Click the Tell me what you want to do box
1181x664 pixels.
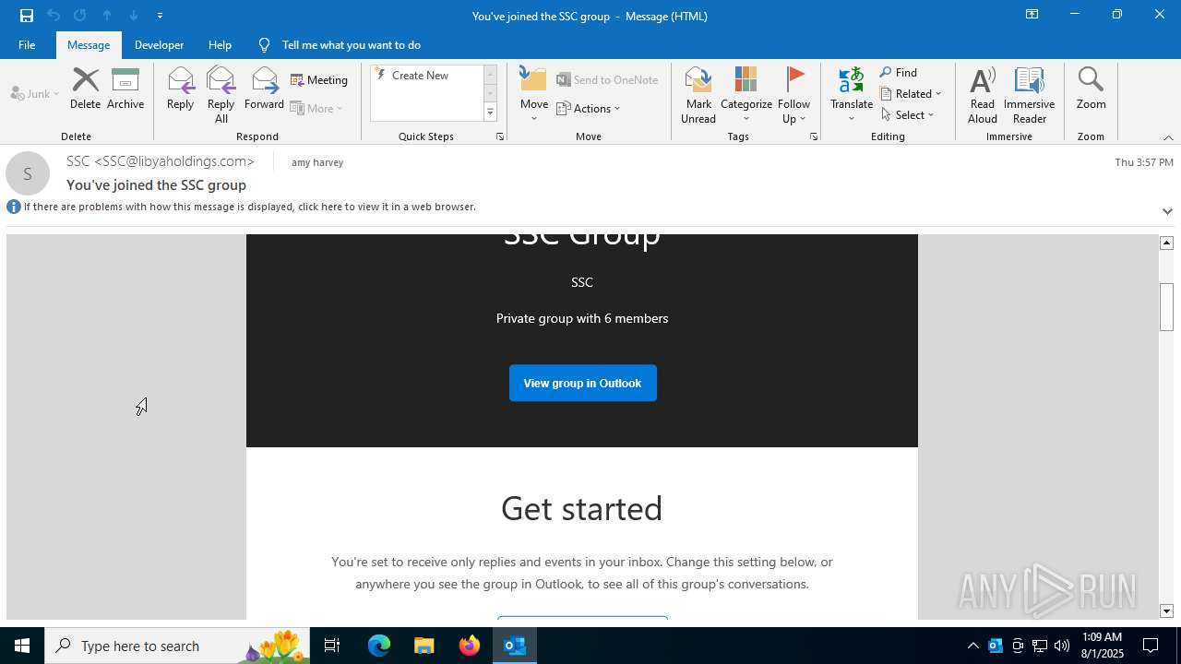point(351,45)
